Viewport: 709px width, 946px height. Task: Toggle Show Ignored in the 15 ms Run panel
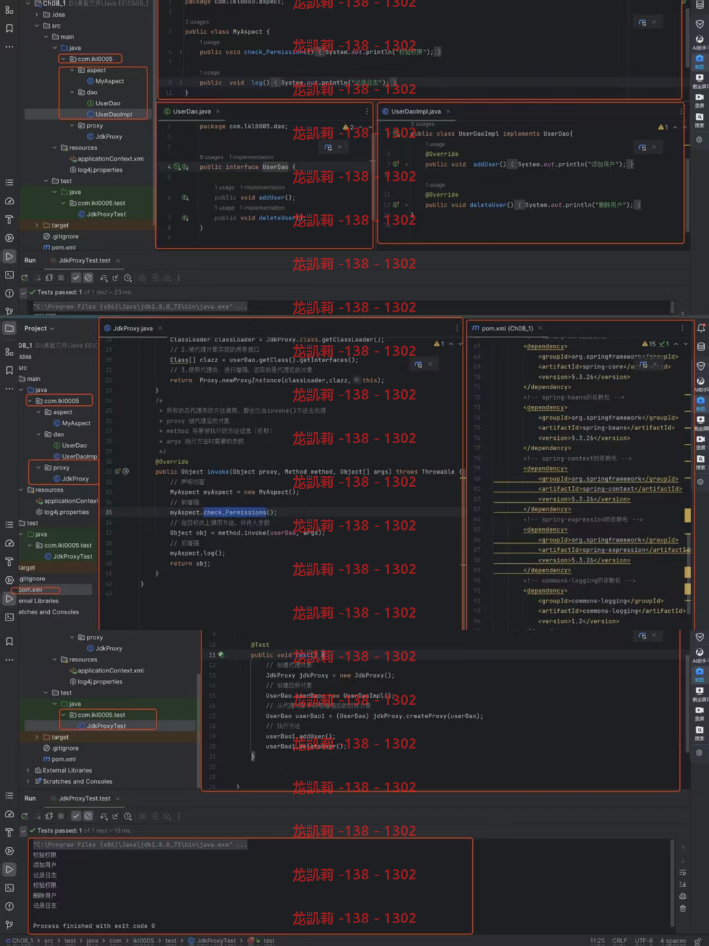88,816
